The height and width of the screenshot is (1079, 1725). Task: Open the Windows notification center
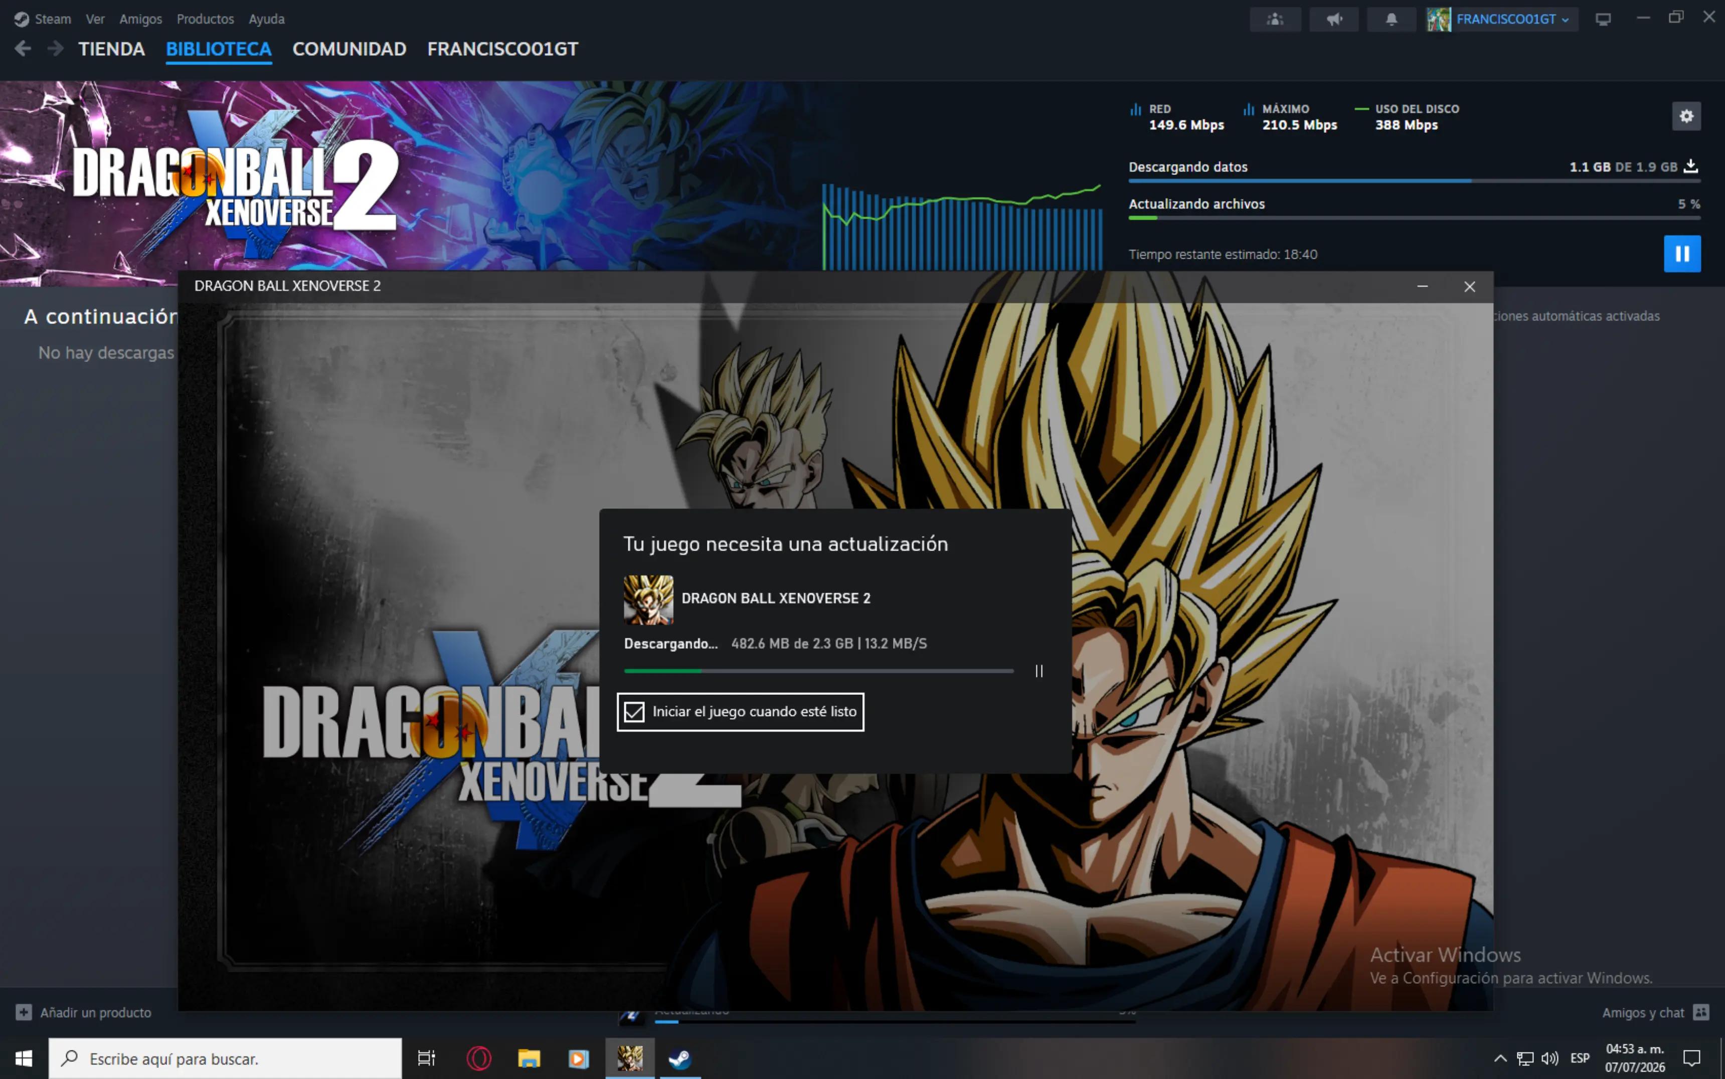click(1691, 1058)
